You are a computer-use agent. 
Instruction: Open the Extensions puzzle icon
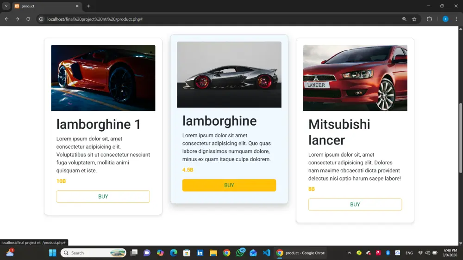429,19
